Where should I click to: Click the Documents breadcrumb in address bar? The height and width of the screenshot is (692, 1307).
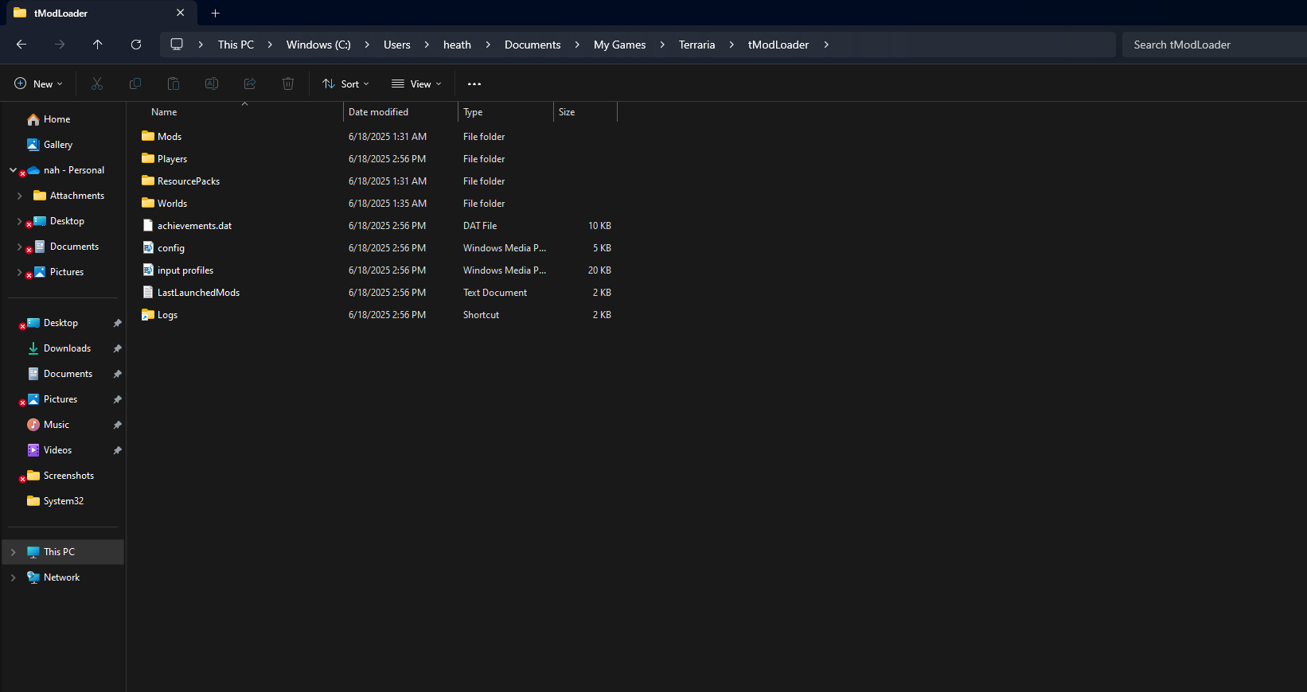click(x=533, y=45)
